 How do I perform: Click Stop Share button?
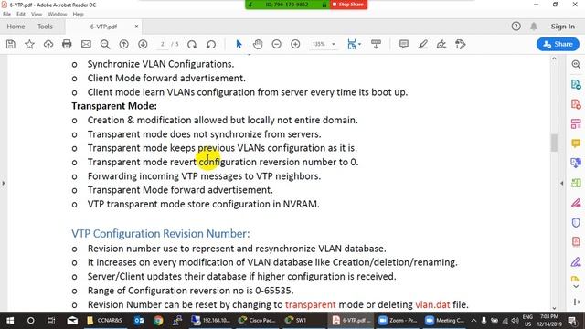[348, 5]
